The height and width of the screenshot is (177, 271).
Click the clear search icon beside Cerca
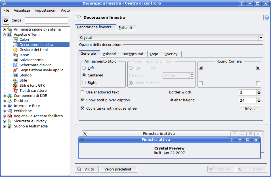pos(6,20)
